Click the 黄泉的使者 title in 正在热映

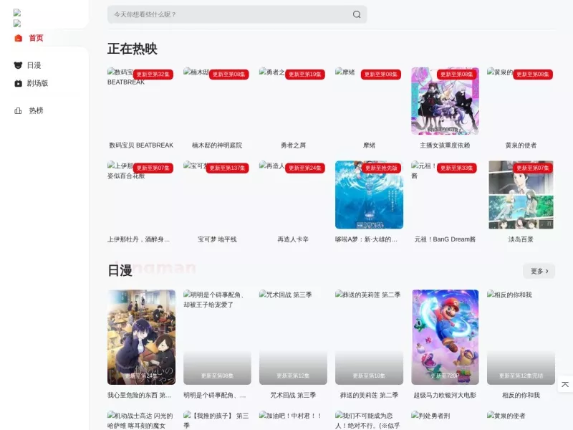point(521,145)
